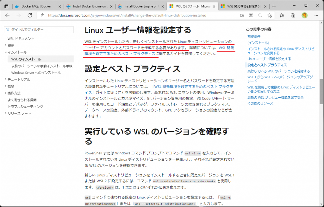Open the zoom indicator in the address bar
The image size is (324, 207).
(260, 15)
